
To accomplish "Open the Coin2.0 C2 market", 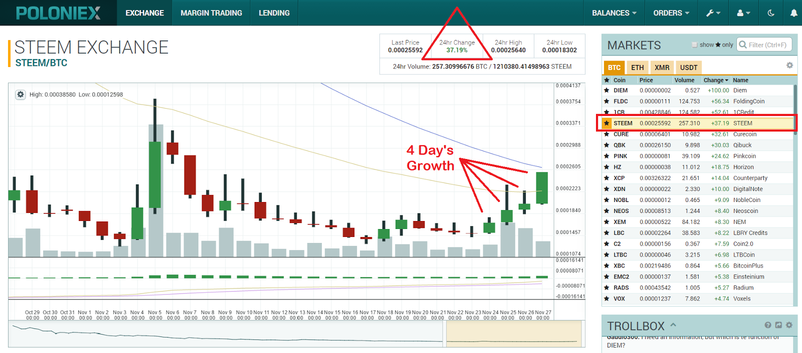I will [698, 244].
